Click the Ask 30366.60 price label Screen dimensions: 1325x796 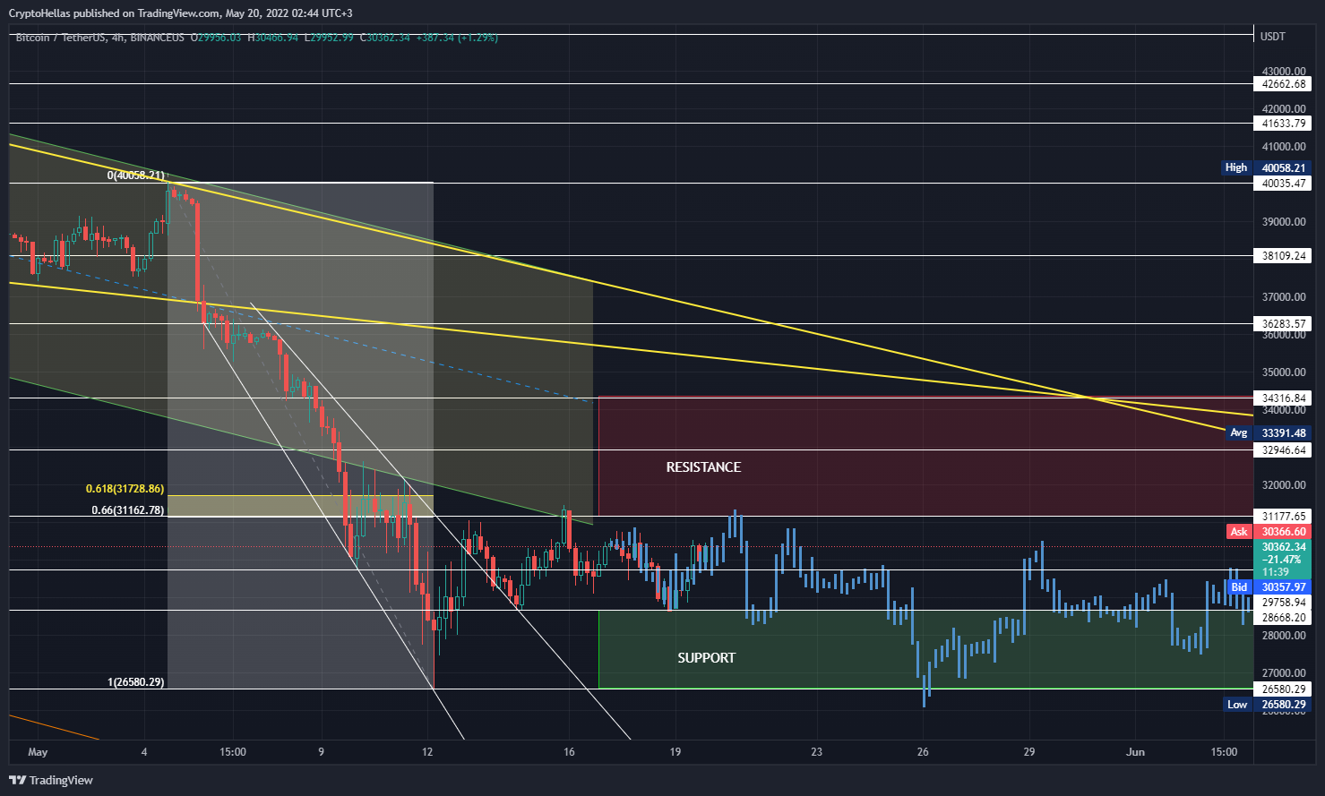click(1267, 531)
